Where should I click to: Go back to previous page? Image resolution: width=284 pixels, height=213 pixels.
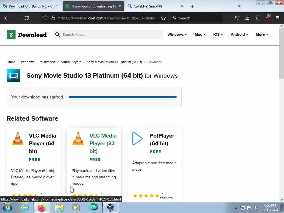point(7,18)
